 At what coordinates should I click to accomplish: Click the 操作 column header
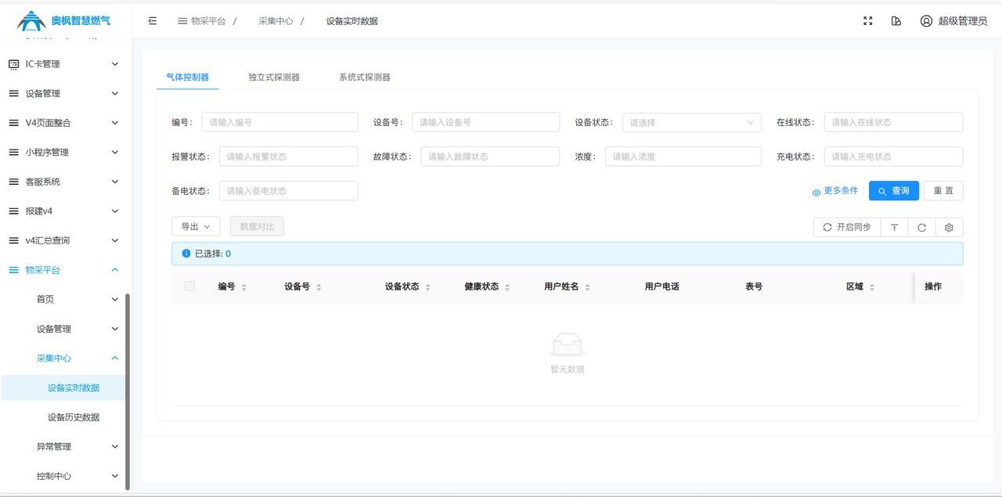933,286
